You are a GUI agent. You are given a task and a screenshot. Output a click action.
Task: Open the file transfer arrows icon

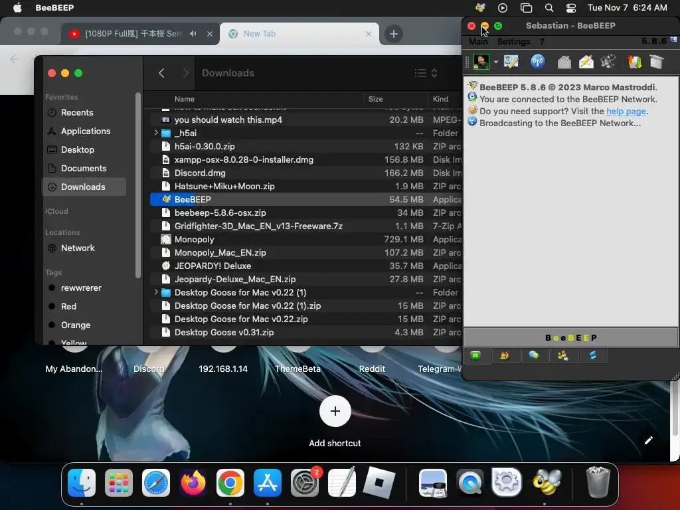(634, 62)
